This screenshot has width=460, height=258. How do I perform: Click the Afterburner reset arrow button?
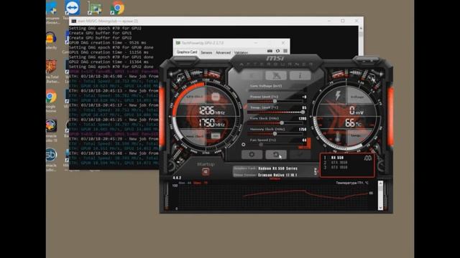tap(276, 155)
